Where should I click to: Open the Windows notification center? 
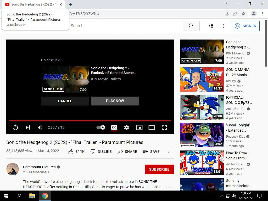pyautogui.click(x=259, y=196)
